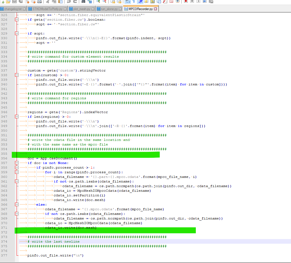Zoom out of the editor text
Image resolution: width=291 pixels, height=263 pixels.
(x=104, y=1)
